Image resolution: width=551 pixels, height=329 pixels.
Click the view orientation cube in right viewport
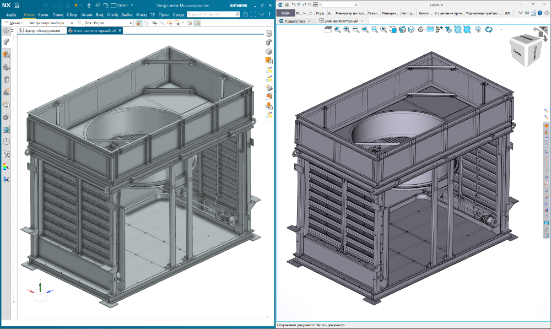pos(525,50)
